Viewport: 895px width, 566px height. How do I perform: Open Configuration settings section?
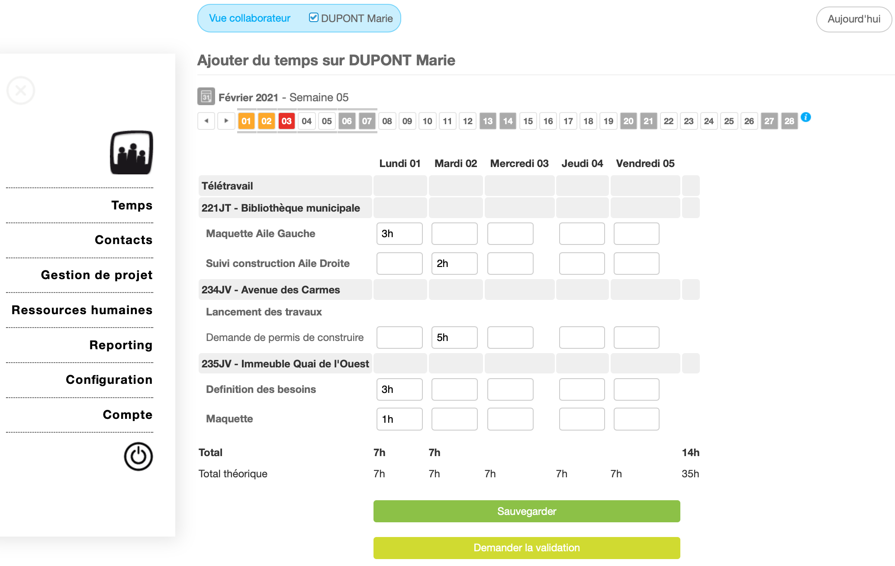tap(109, 379)
